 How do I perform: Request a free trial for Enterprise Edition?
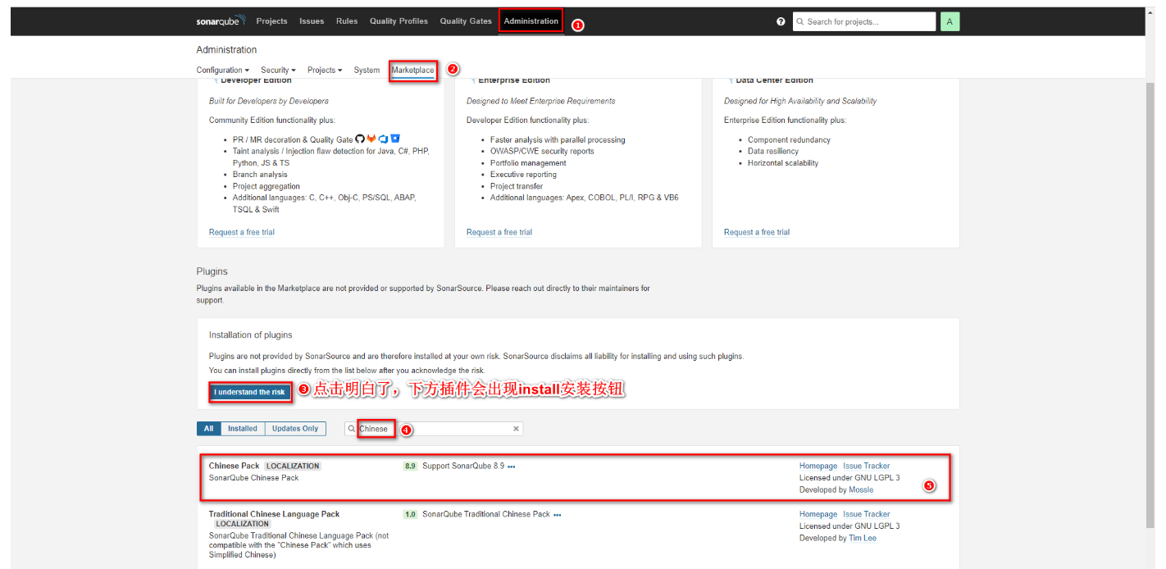(x=499, y=233)
